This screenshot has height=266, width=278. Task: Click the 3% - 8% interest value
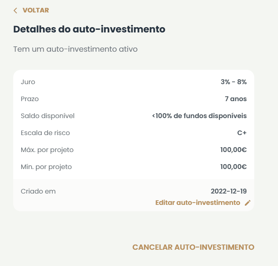click(x=234, y=82)
